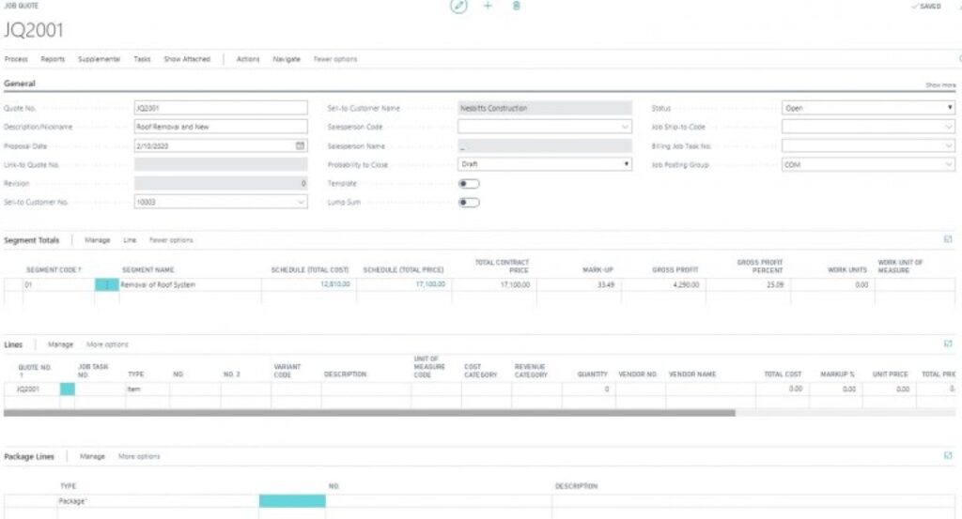Open the Process menu
This screenshot has height=519, width=962.
click(16, 59)
